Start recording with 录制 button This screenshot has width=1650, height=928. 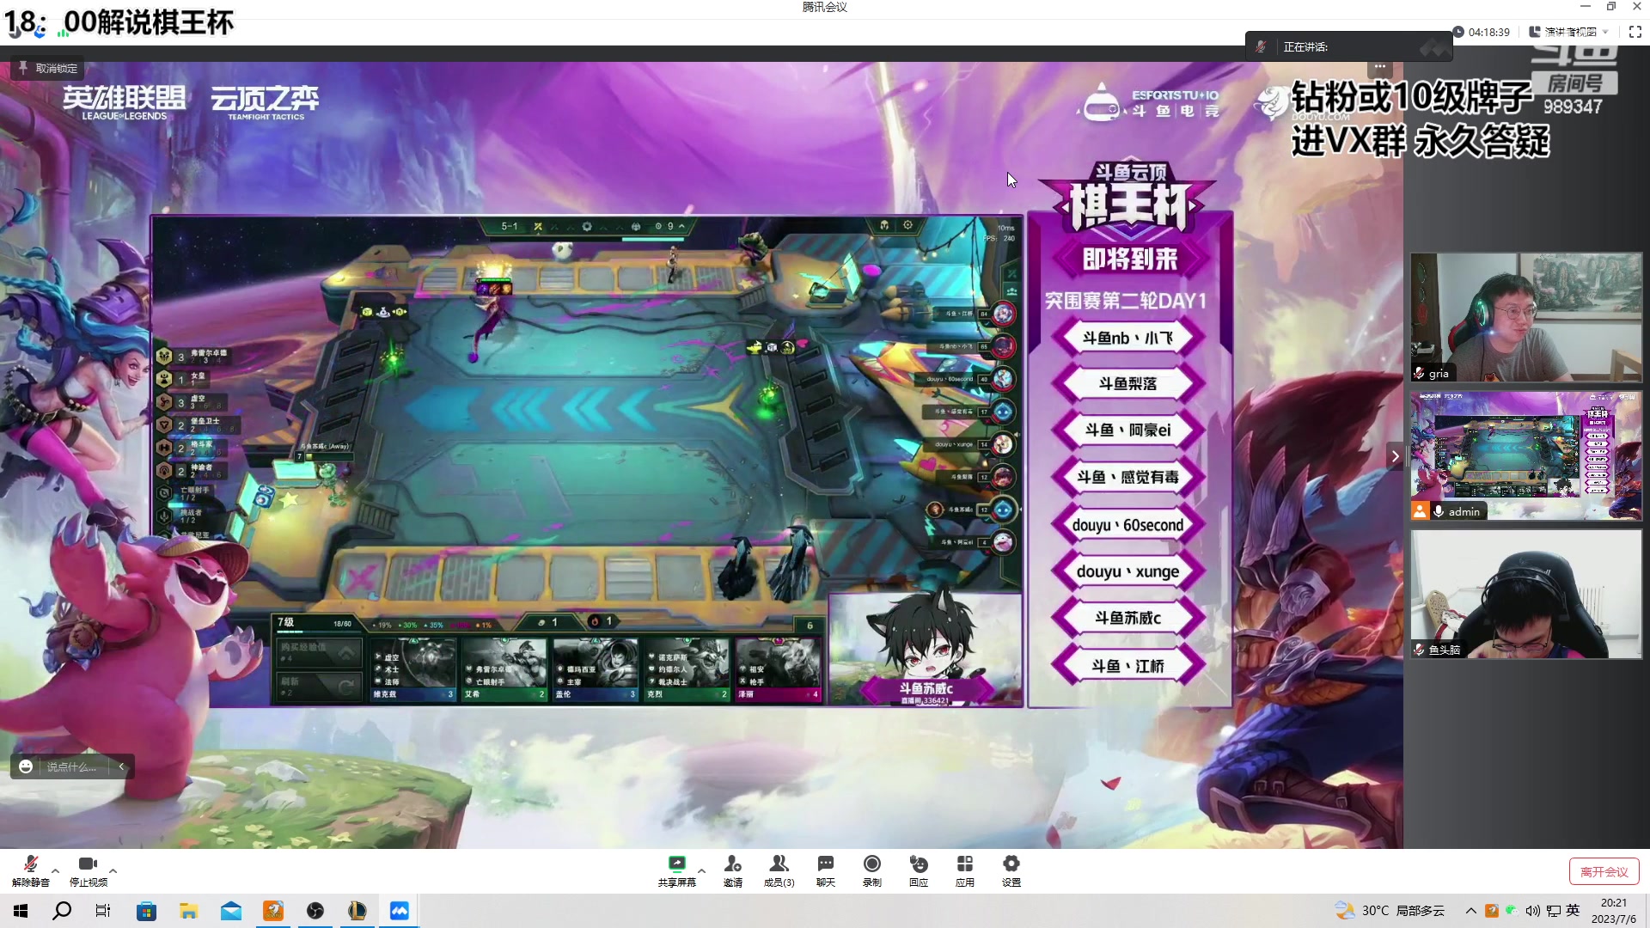point(872,870)
